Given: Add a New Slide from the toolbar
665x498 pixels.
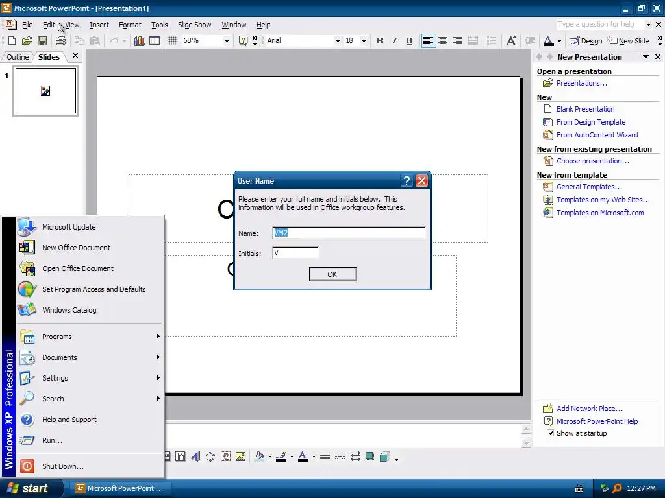Looking at the screenshot, I should click(x=629, y=41).
